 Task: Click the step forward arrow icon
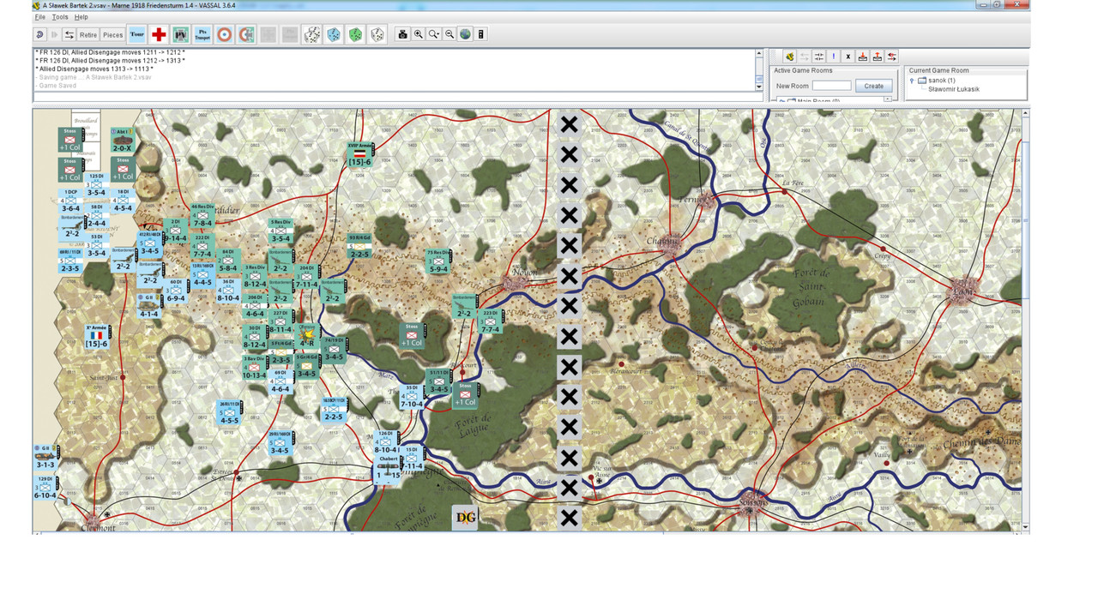pos(55,34)
